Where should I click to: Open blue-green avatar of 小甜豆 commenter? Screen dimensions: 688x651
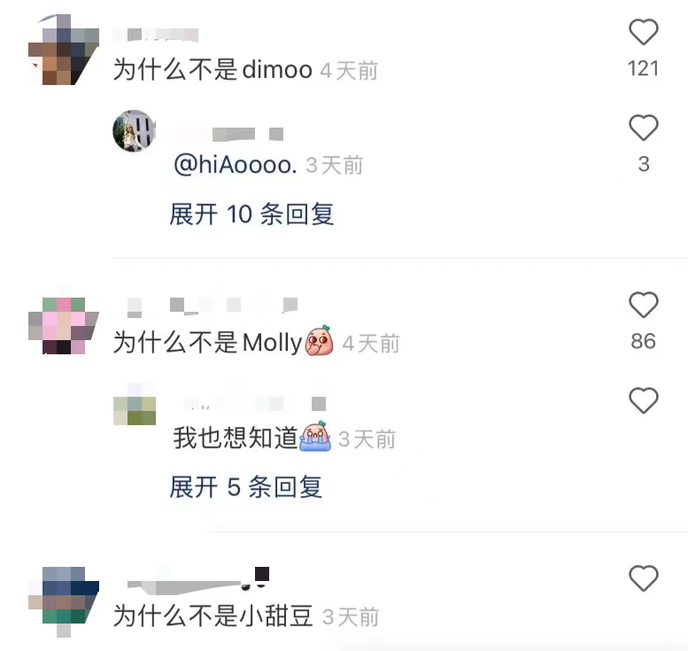click(64, 601)
